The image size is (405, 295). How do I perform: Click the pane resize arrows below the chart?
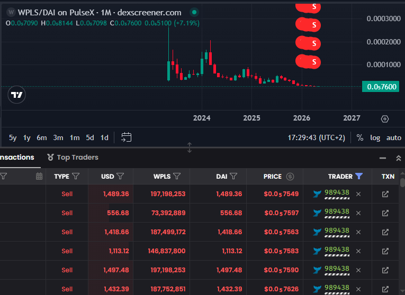click(x=190, y=147)
